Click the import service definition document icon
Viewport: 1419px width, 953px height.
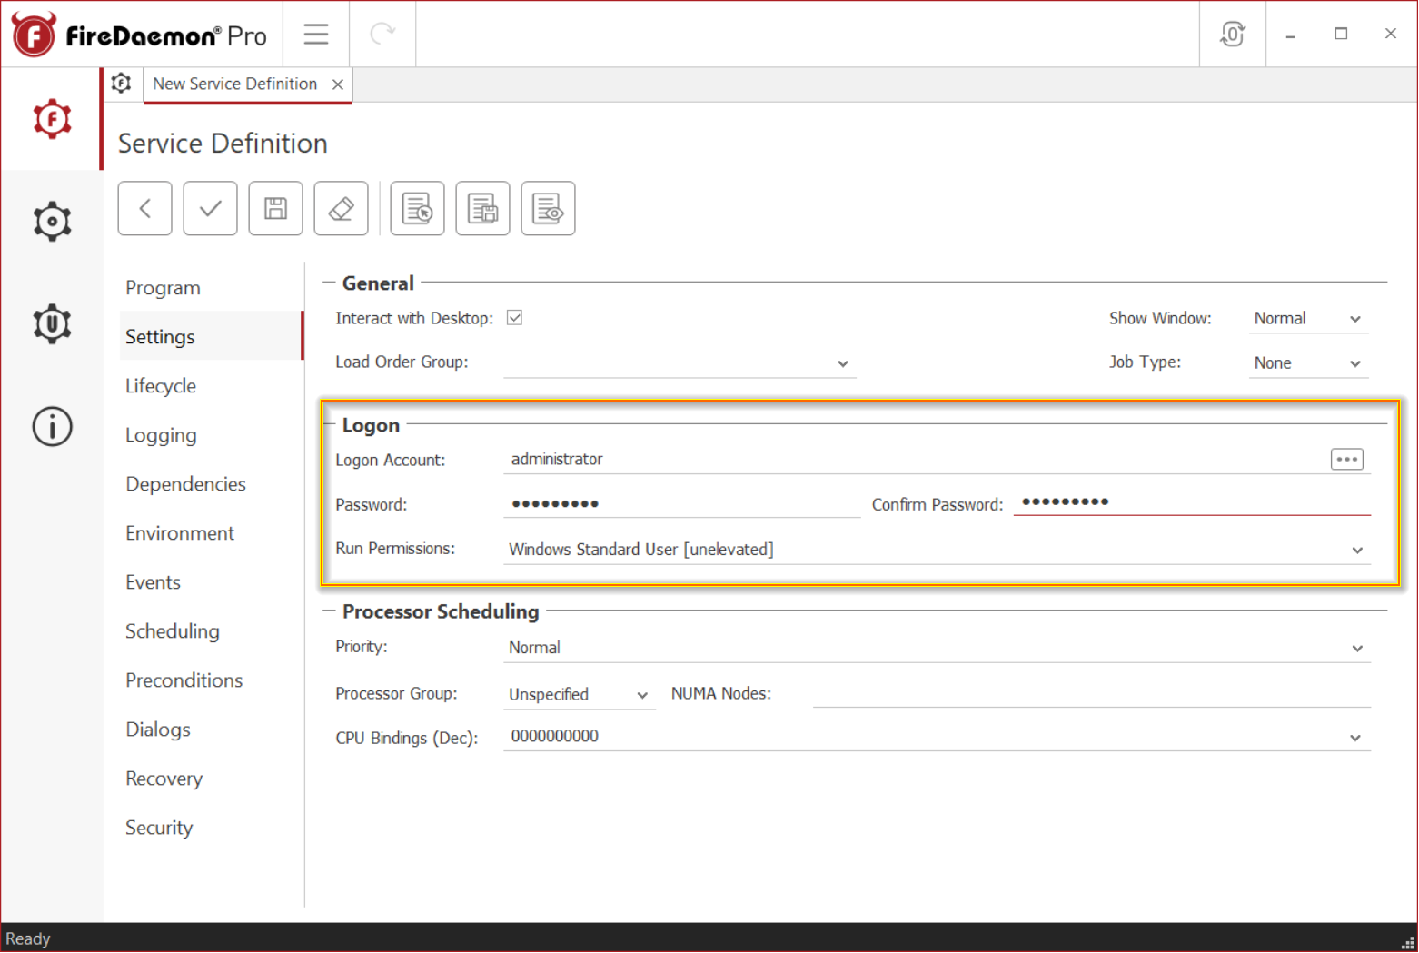(x=417, y=209)
